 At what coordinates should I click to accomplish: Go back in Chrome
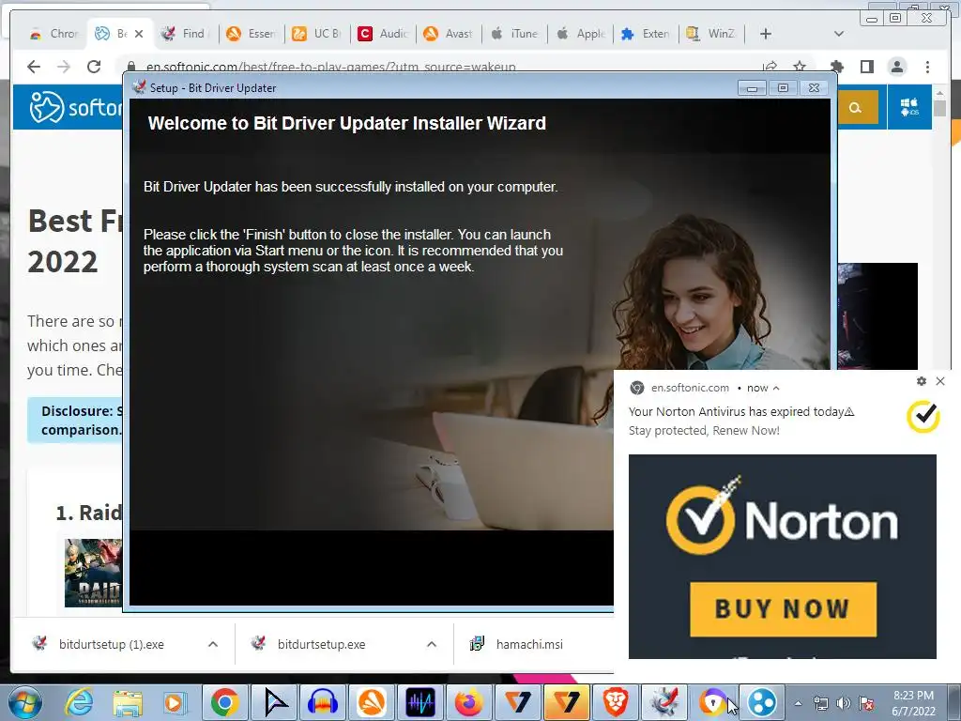(x=34, y=67)
